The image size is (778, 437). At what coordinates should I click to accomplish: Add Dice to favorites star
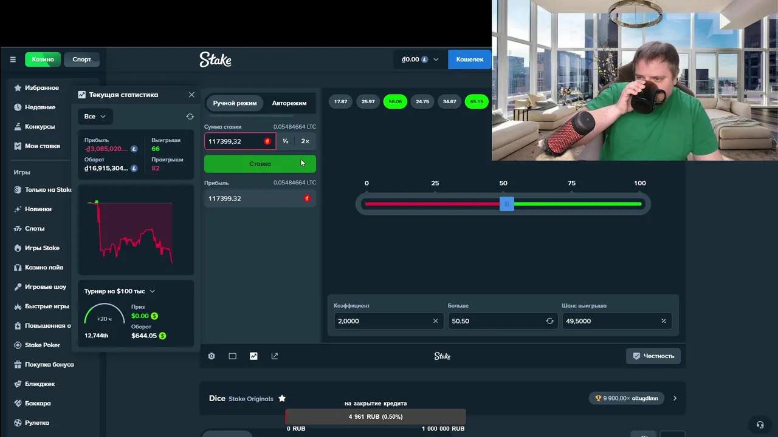coord(282,398)
